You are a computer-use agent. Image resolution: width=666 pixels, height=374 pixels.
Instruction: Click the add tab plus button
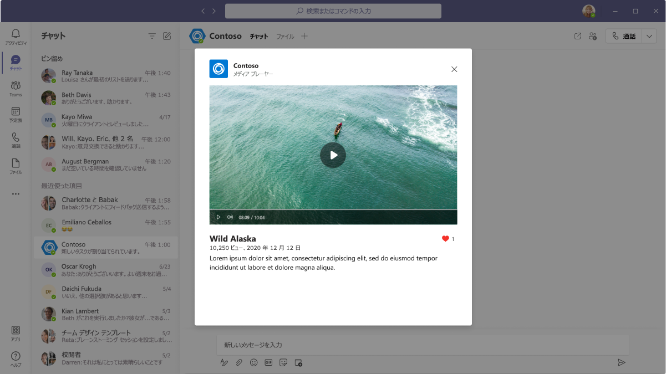(x=304, y=36)
